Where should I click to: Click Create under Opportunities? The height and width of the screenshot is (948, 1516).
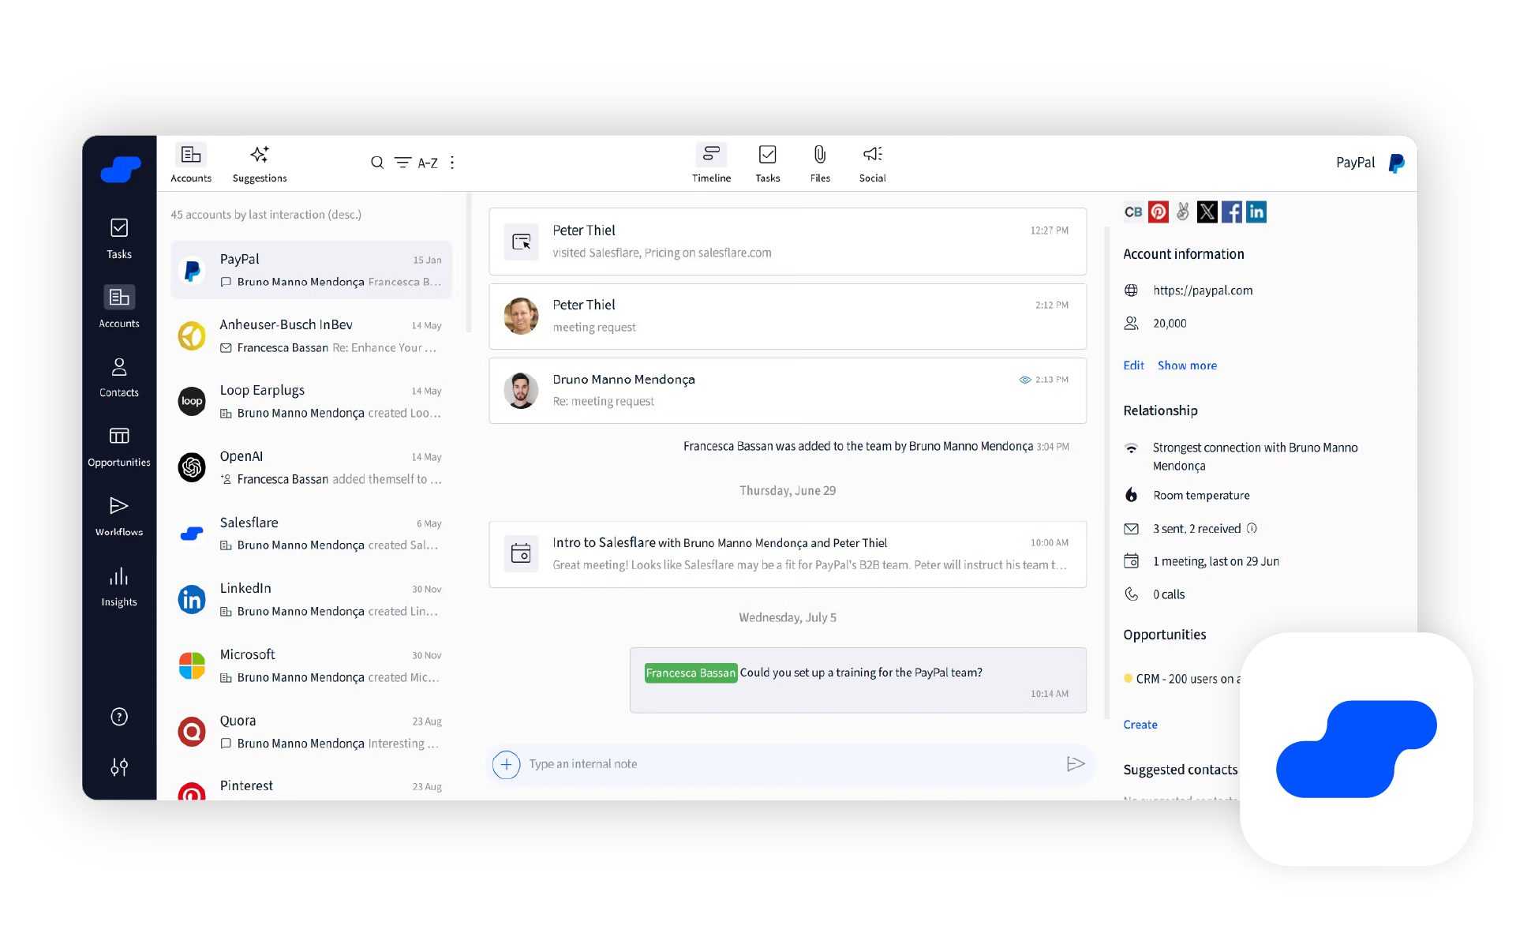click(1140, 725)
